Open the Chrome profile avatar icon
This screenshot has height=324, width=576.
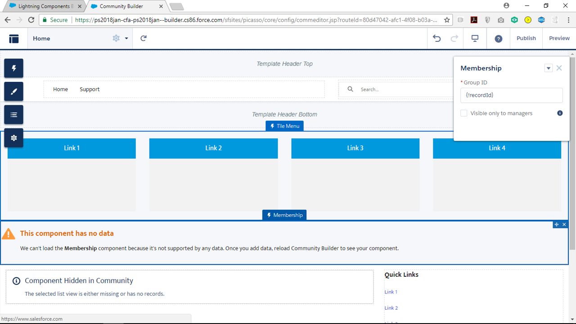[506, 6]
